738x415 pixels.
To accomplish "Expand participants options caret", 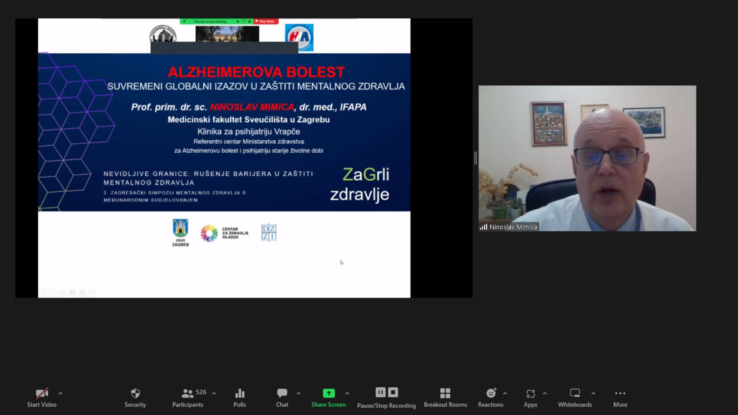I will coord(214,393).
